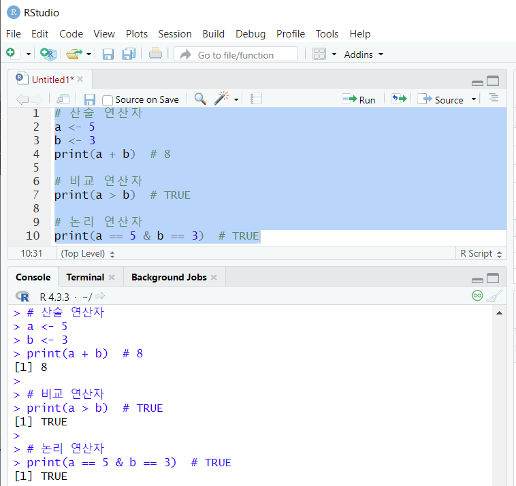This screenshot has height=486, width=516.
Task: Open the View menu
Action: click(x=104, y=34)
